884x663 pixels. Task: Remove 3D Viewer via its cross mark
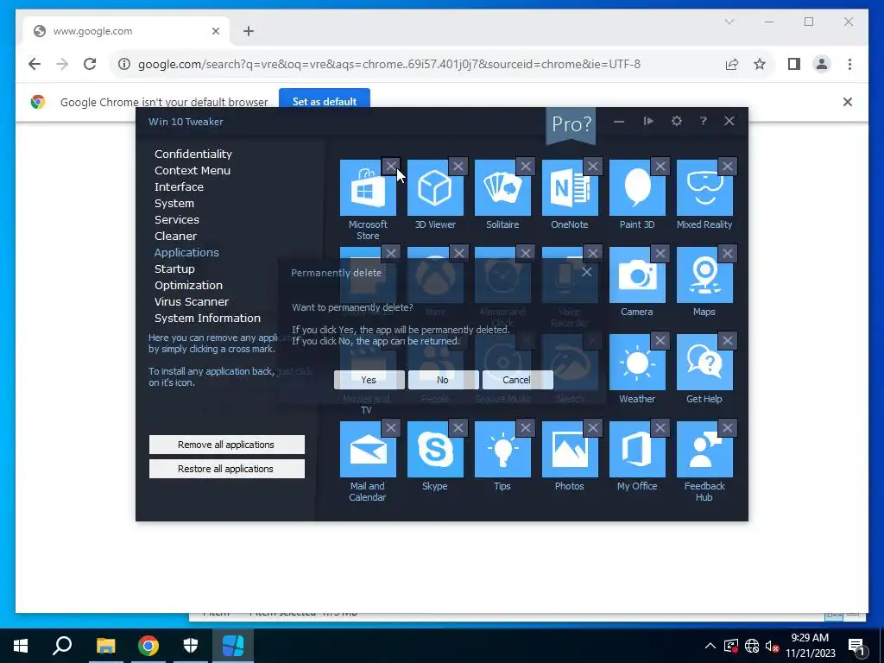coord(458,167)
